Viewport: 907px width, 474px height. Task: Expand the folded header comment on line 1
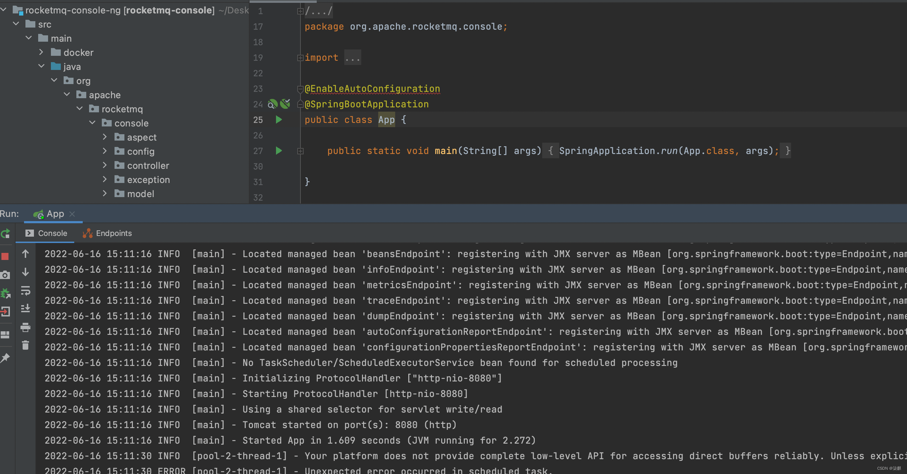pos(300,11)
